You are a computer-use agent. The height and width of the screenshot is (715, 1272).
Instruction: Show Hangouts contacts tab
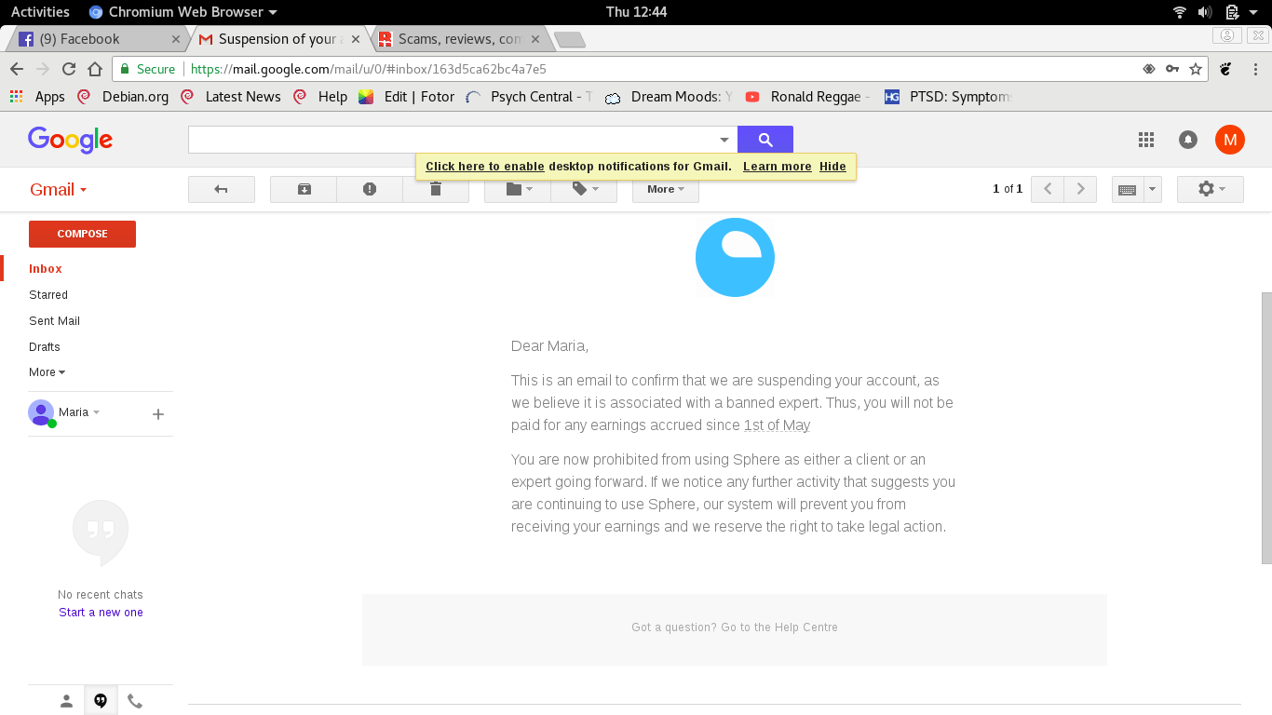tap(66, 701)
